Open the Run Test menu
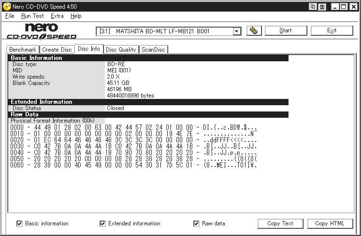This screenshot has width=361, height=236. point(32,16)
